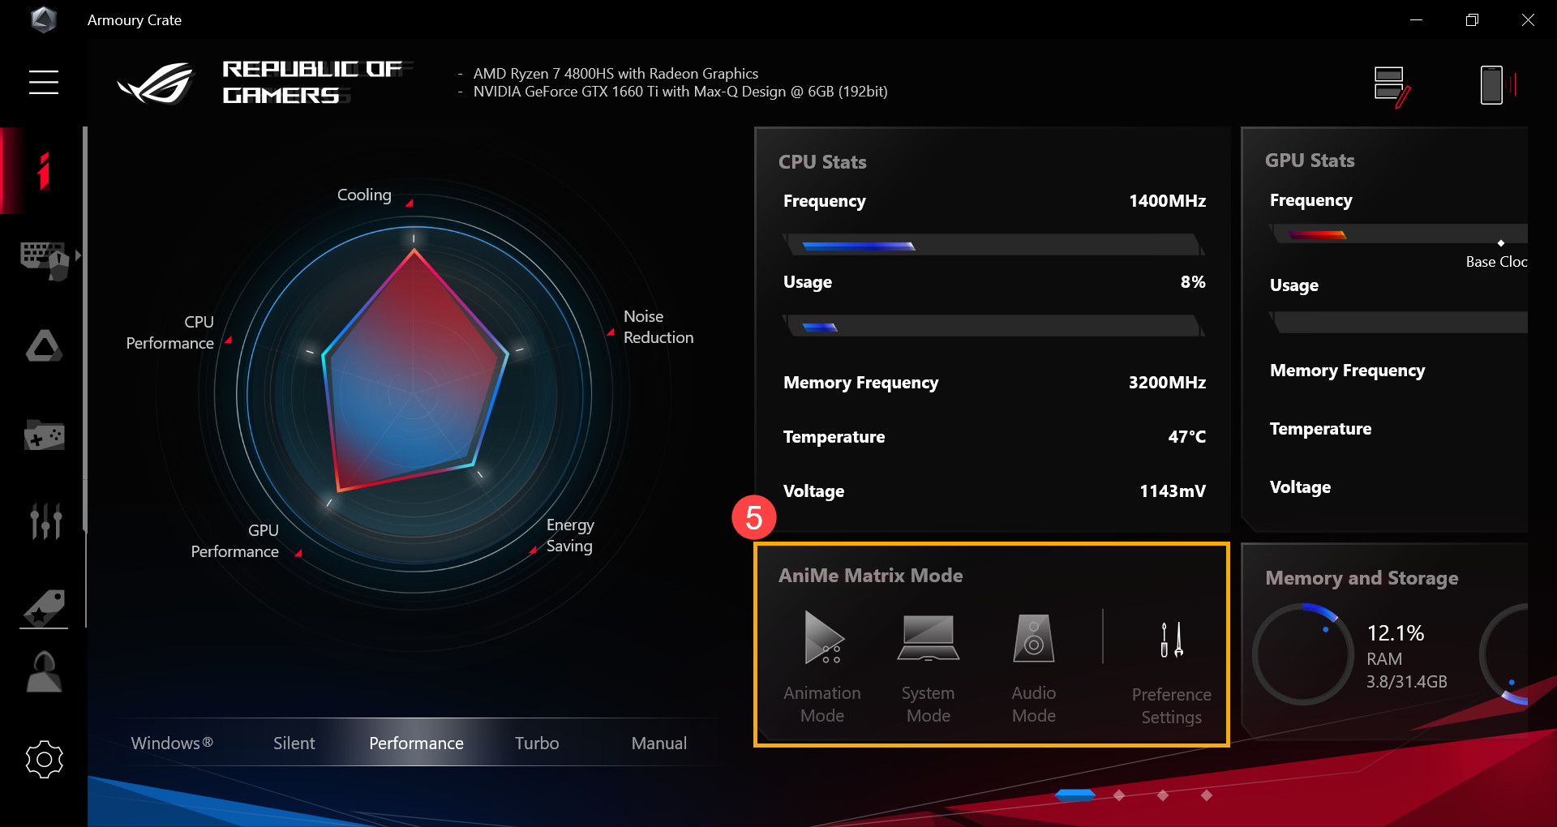Click the 1400MHz CPU frequency value

coord(1167,200)
